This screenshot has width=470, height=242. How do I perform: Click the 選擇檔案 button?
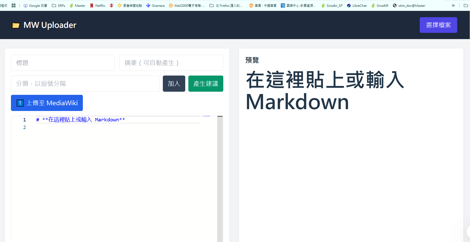pyautogui.click(x=438, y=25)
